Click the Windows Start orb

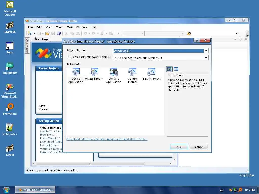(x=6, y=190)
